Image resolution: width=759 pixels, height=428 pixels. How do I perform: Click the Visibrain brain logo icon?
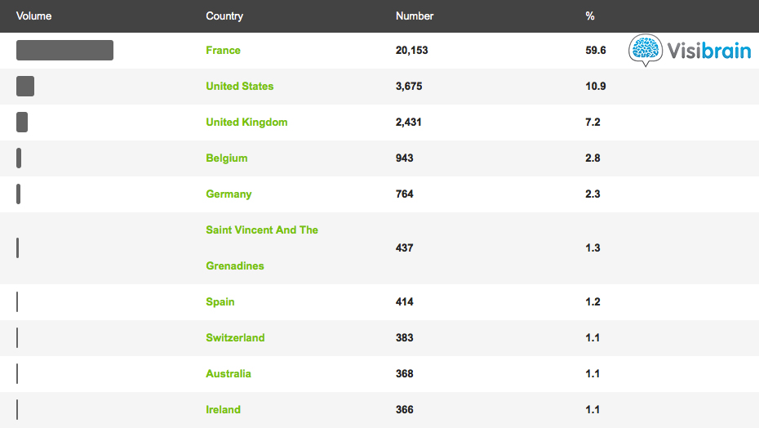(x=645, y=51)
